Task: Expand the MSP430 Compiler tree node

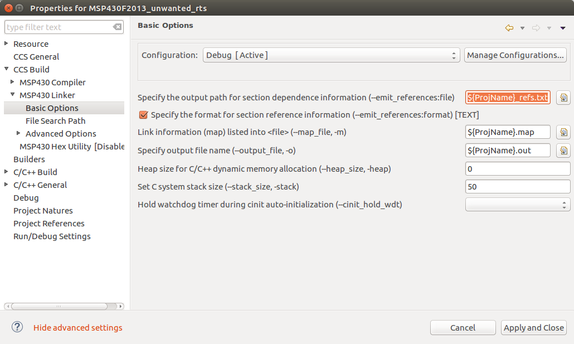Action: (x=12, y=82)
